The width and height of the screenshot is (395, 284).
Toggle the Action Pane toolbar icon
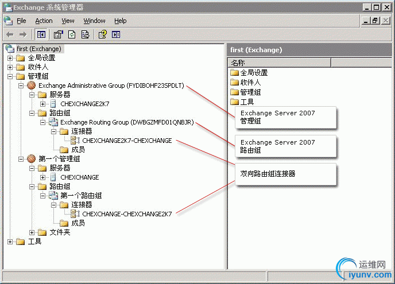[116, 34]
